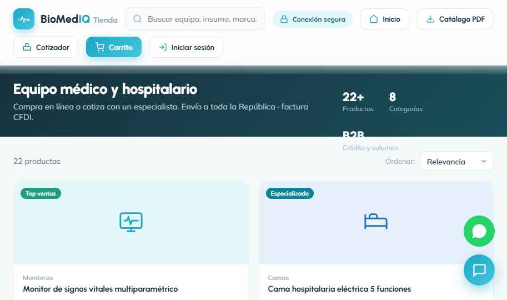Click the chevron arrow on the Relevancia dropdown

coord(483,161)
